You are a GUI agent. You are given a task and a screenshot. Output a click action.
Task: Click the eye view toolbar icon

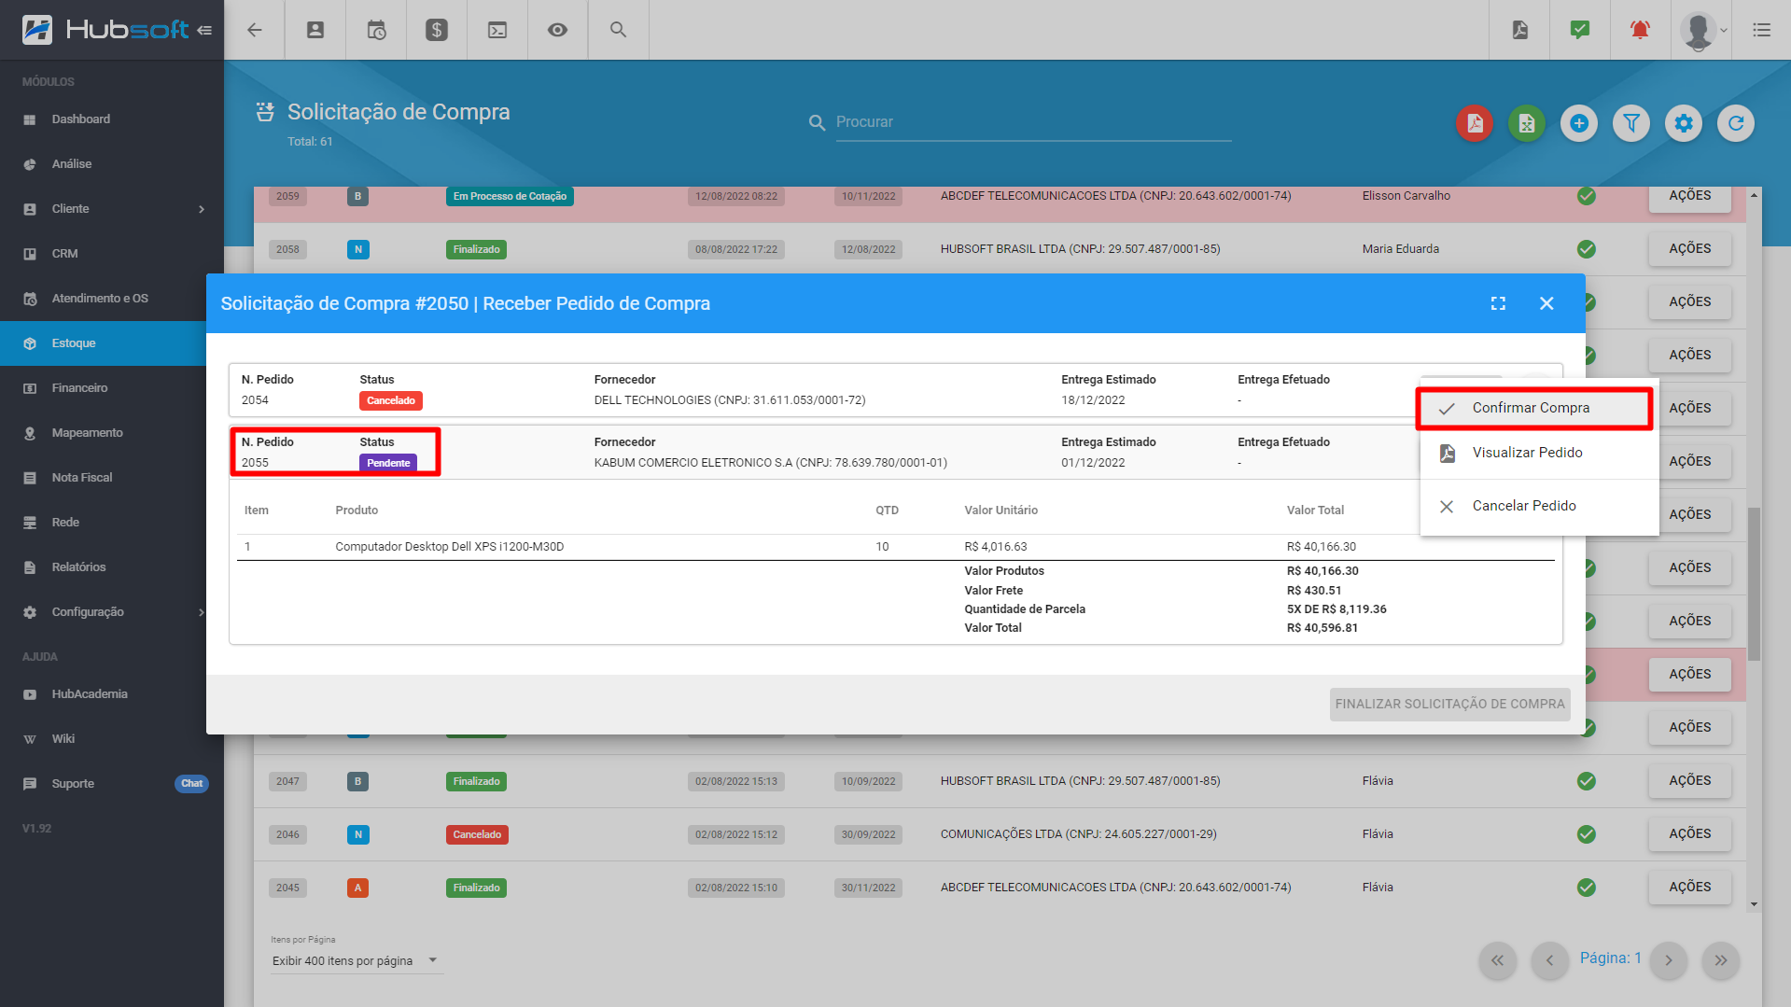(557, 30)
